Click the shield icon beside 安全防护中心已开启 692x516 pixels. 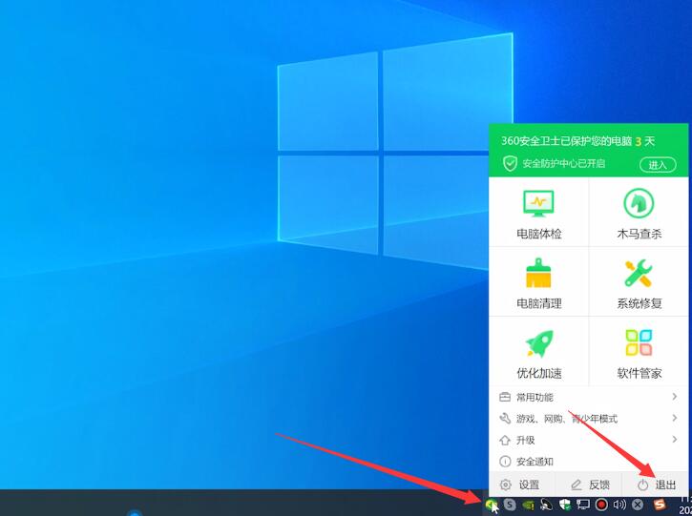click(x=510, y=164)
